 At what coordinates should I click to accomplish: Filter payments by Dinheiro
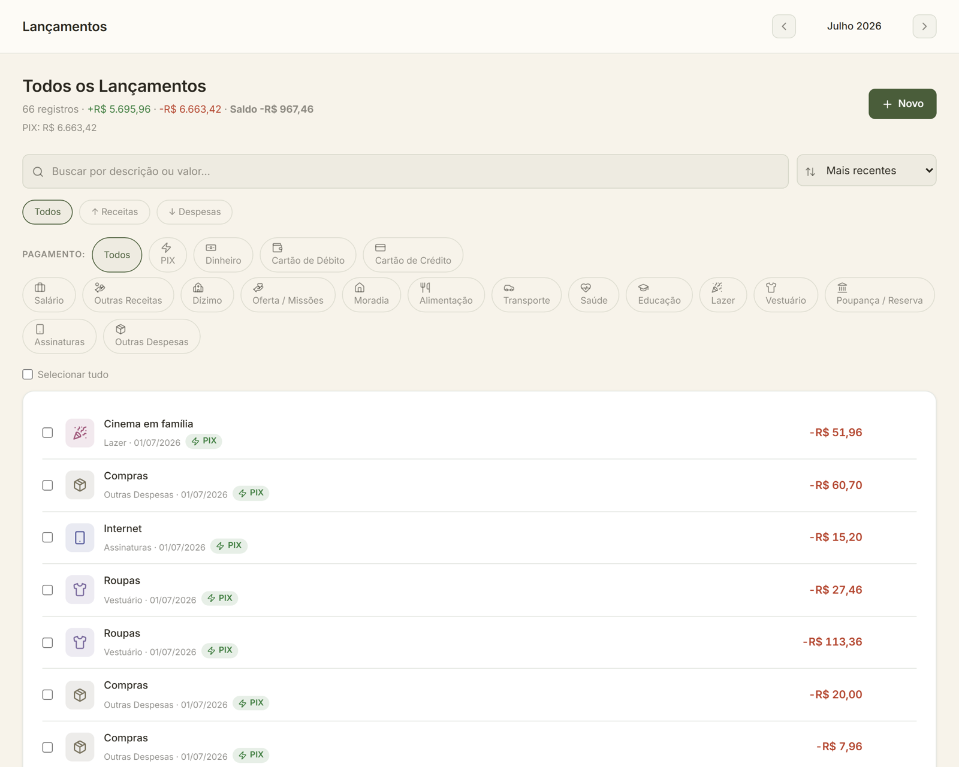tap(223, 255)
